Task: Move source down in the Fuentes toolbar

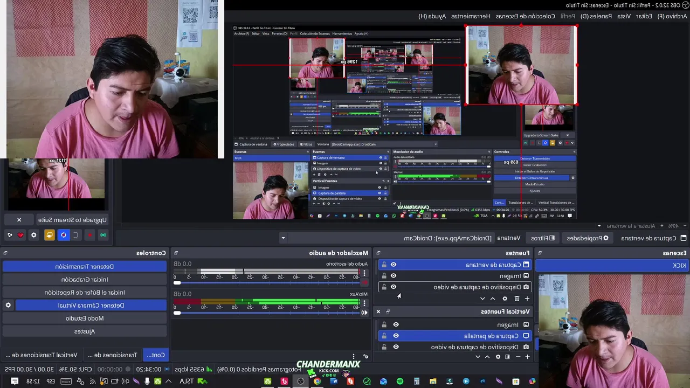Action: [x=482, y=299]
